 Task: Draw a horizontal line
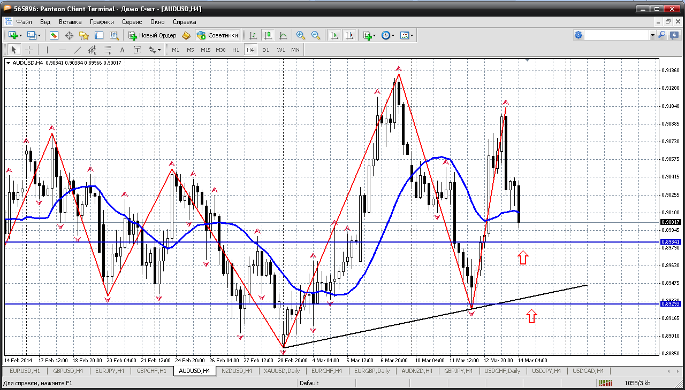[x=63, y=50]
